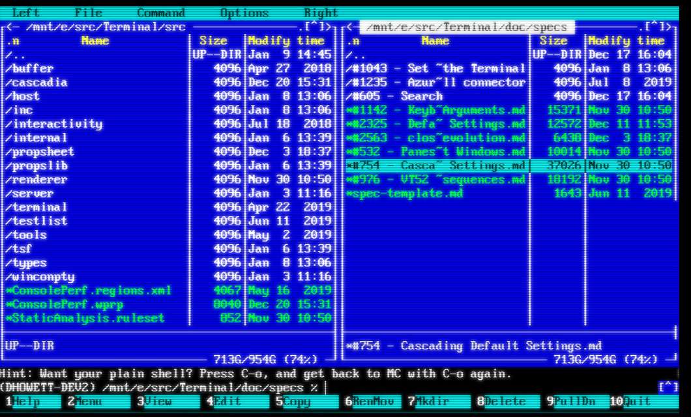Expand left panel history dropdown caret
This screenshot has height=417, width=691.
pos(314,27)
